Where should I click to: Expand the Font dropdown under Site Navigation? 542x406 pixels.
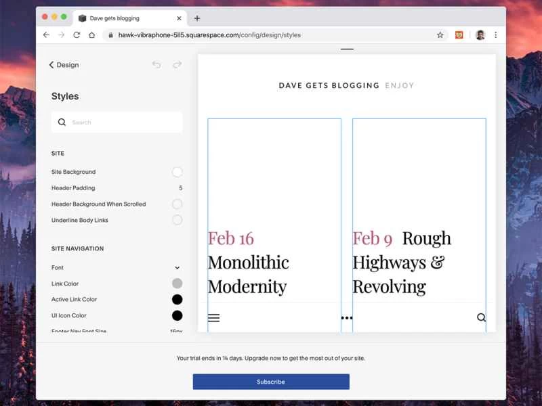[x=177, y=267]
